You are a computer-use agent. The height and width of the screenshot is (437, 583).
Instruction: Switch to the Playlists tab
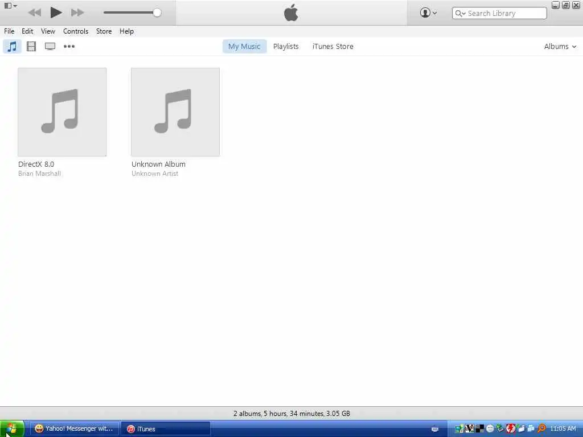[x=286, y=47]
